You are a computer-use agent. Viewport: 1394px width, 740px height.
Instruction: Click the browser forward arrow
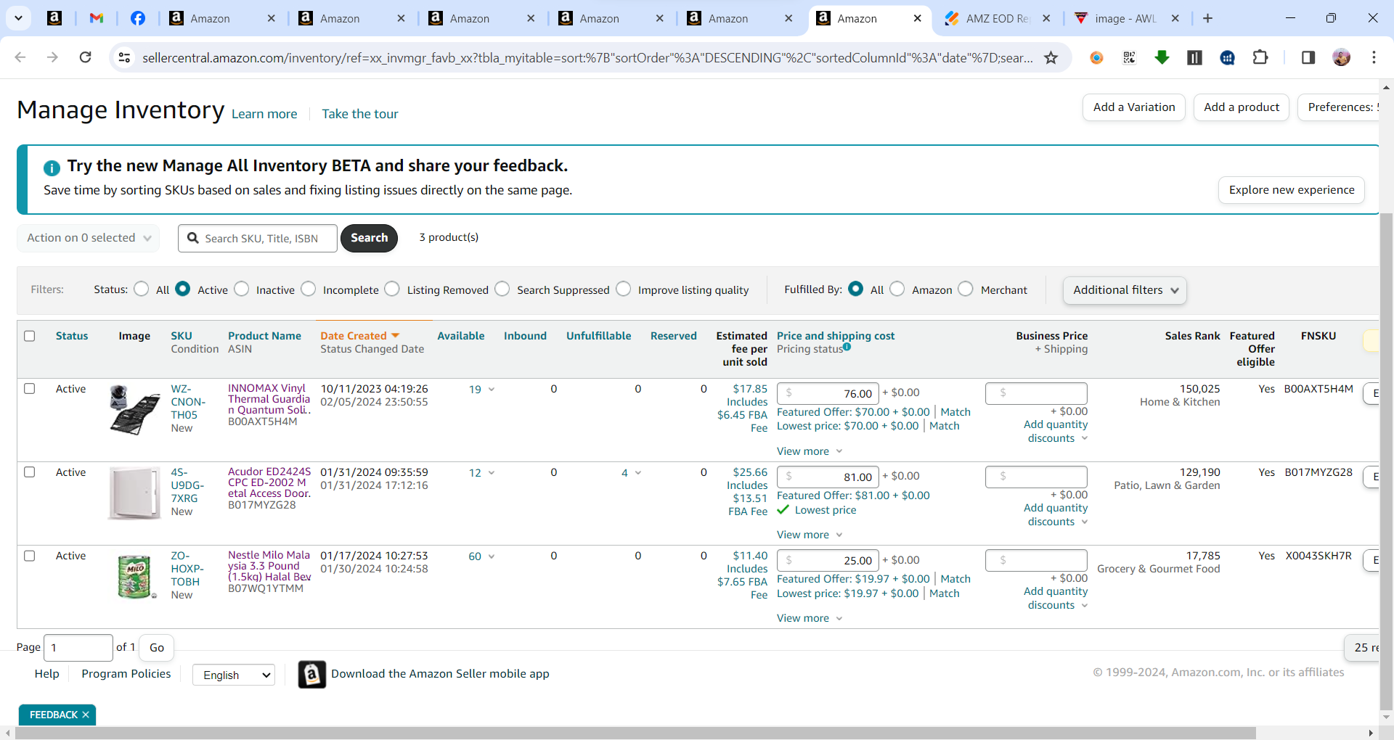click(52, 57)
